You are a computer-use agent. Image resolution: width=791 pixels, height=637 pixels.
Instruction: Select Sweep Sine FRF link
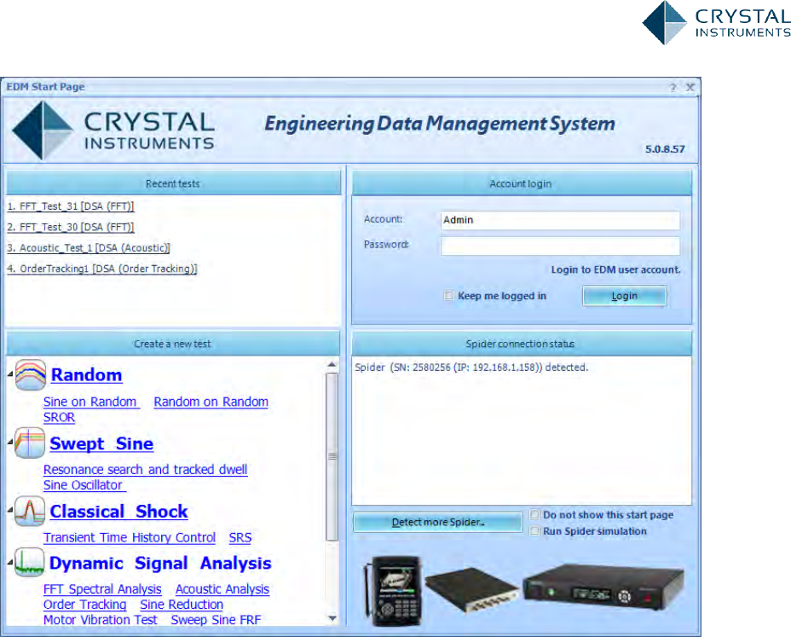click(x=216, y=620)
